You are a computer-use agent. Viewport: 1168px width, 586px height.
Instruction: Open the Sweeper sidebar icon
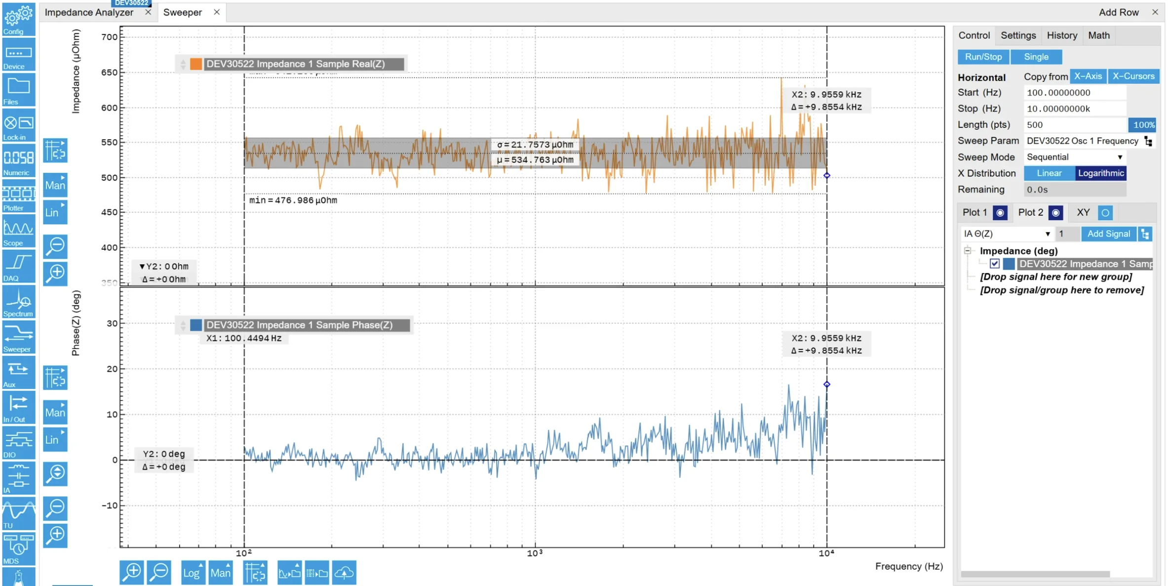pos(18,338)
